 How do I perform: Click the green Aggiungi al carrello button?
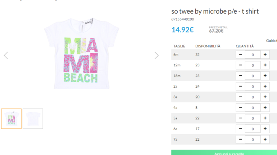(224, 152)
